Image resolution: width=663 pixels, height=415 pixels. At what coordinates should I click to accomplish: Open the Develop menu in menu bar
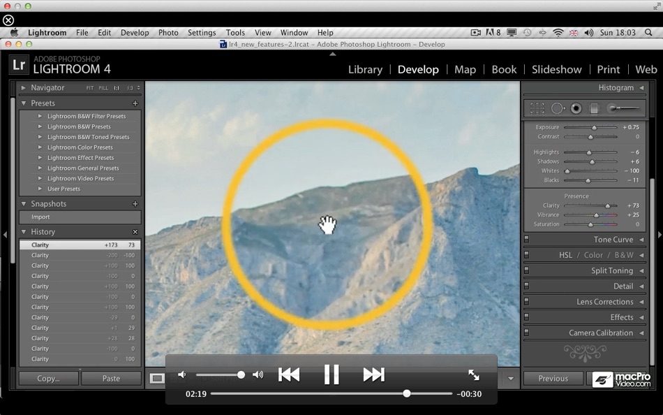tap(135, 33)
